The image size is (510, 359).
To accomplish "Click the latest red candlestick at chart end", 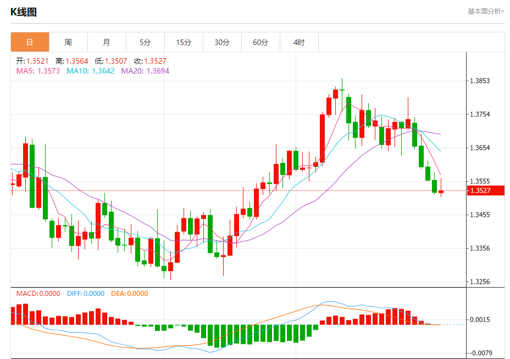I will [x=441, y=192].
